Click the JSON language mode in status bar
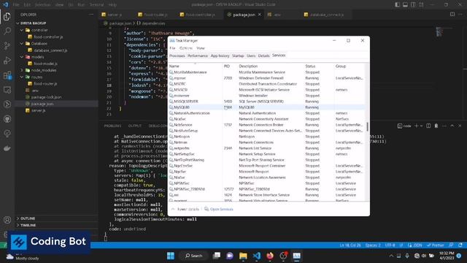 pyautogui.click(x=417, y=245)
